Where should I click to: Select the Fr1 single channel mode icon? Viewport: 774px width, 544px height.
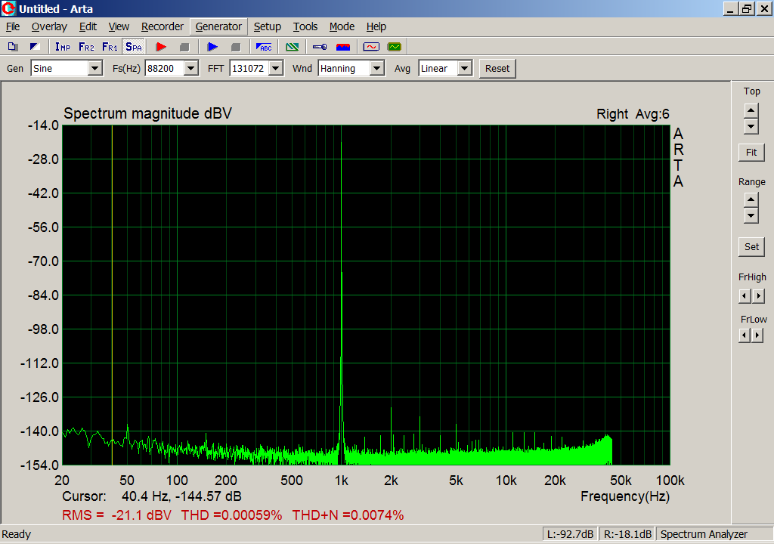coord(110,47)
